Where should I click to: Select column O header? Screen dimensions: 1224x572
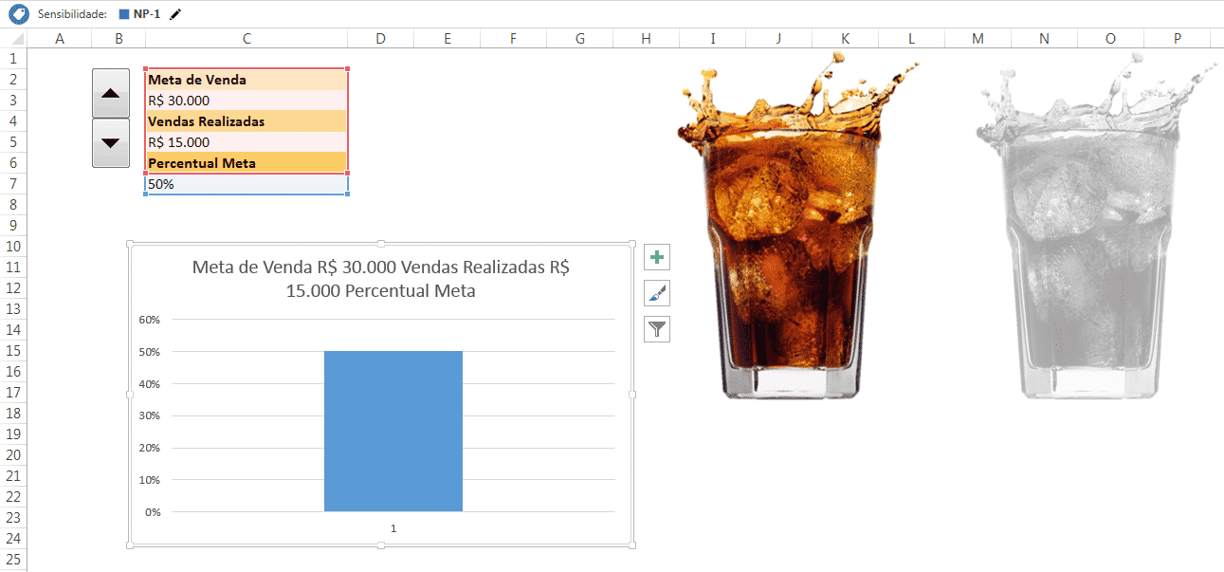tap(1110, 38)
